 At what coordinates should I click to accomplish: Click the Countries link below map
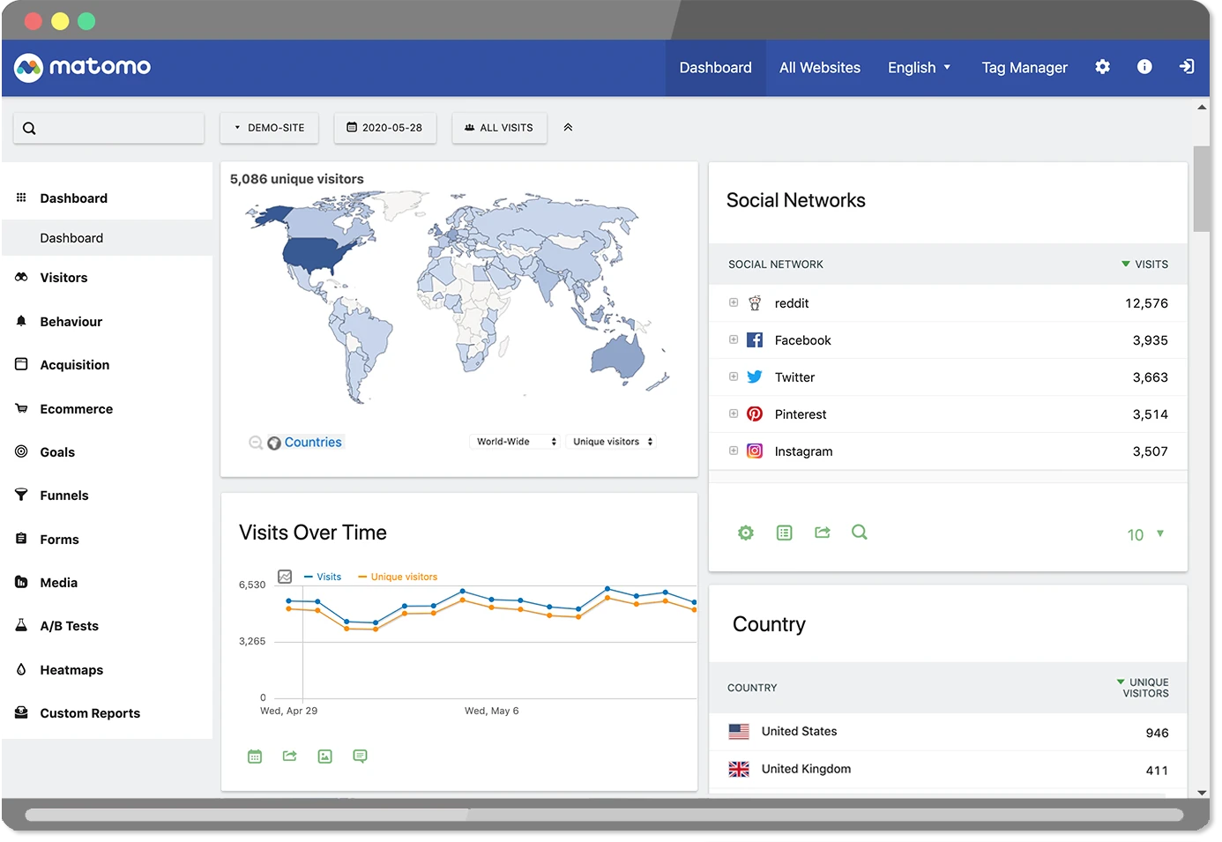(x=313, y=443)
